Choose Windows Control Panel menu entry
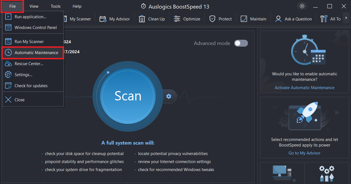This screenshot has height=184, width=351. pos(33,28)
